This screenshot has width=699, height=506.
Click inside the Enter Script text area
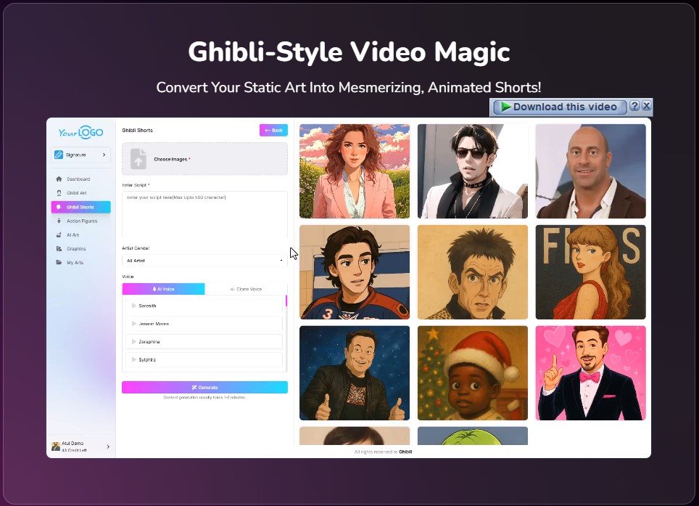pyautogui.click(x=204, y=214)
